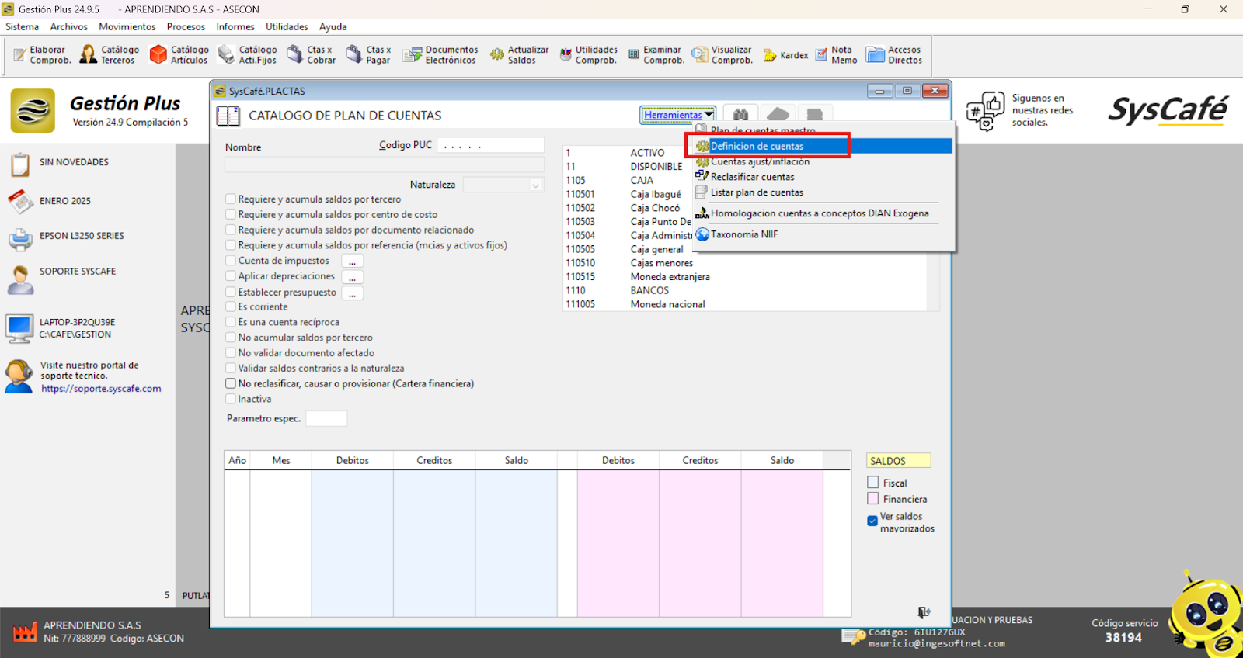The height and width of the screenshot is (658, 1243).
Task: Select account 1110 BANCOS in the list
Action: coord(649,290)
